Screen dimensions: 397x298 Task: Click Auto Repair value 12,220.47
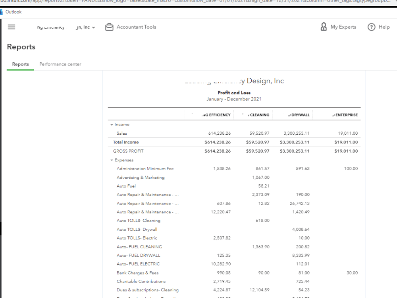pyautogui.click(x=221, y=212)
